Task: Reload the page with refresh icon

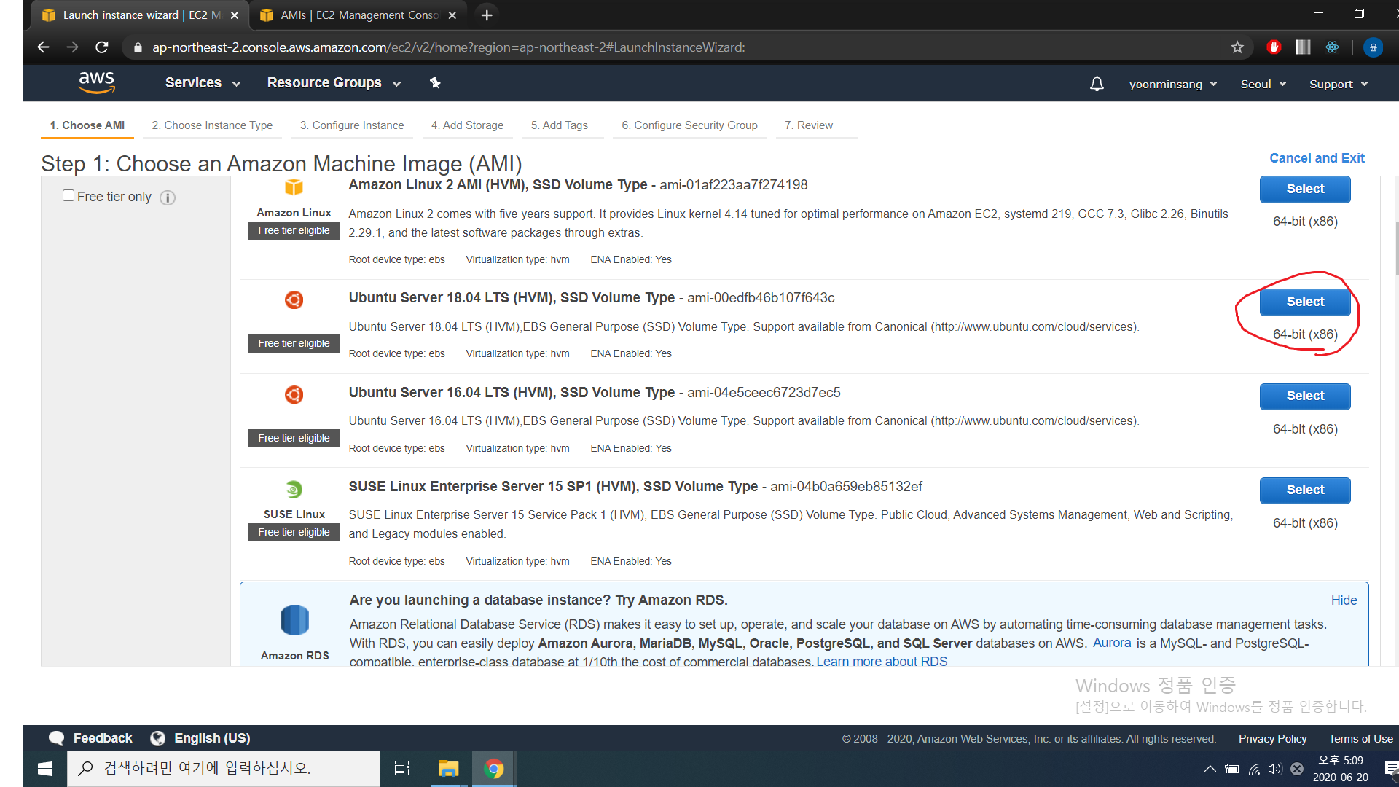Action: coord(102,47)
